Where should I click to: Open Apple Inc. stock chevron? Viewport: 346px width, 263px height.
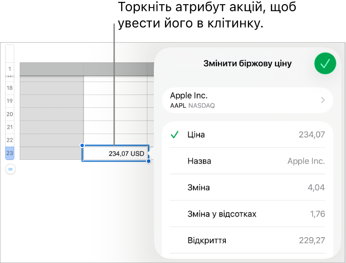(x=323, y=100)
